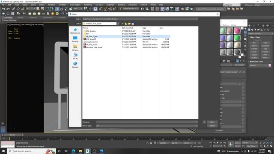Click the Play Animation button
The width and height of the screenshot is (274, 154).
coord(217,143)
